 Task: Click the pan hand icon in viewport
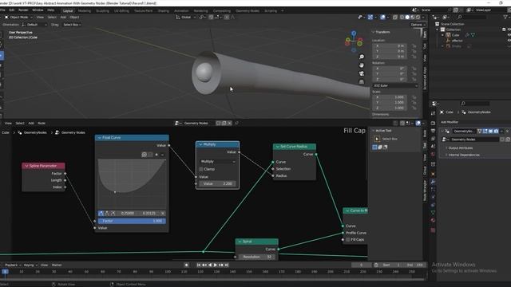[362, 65]
